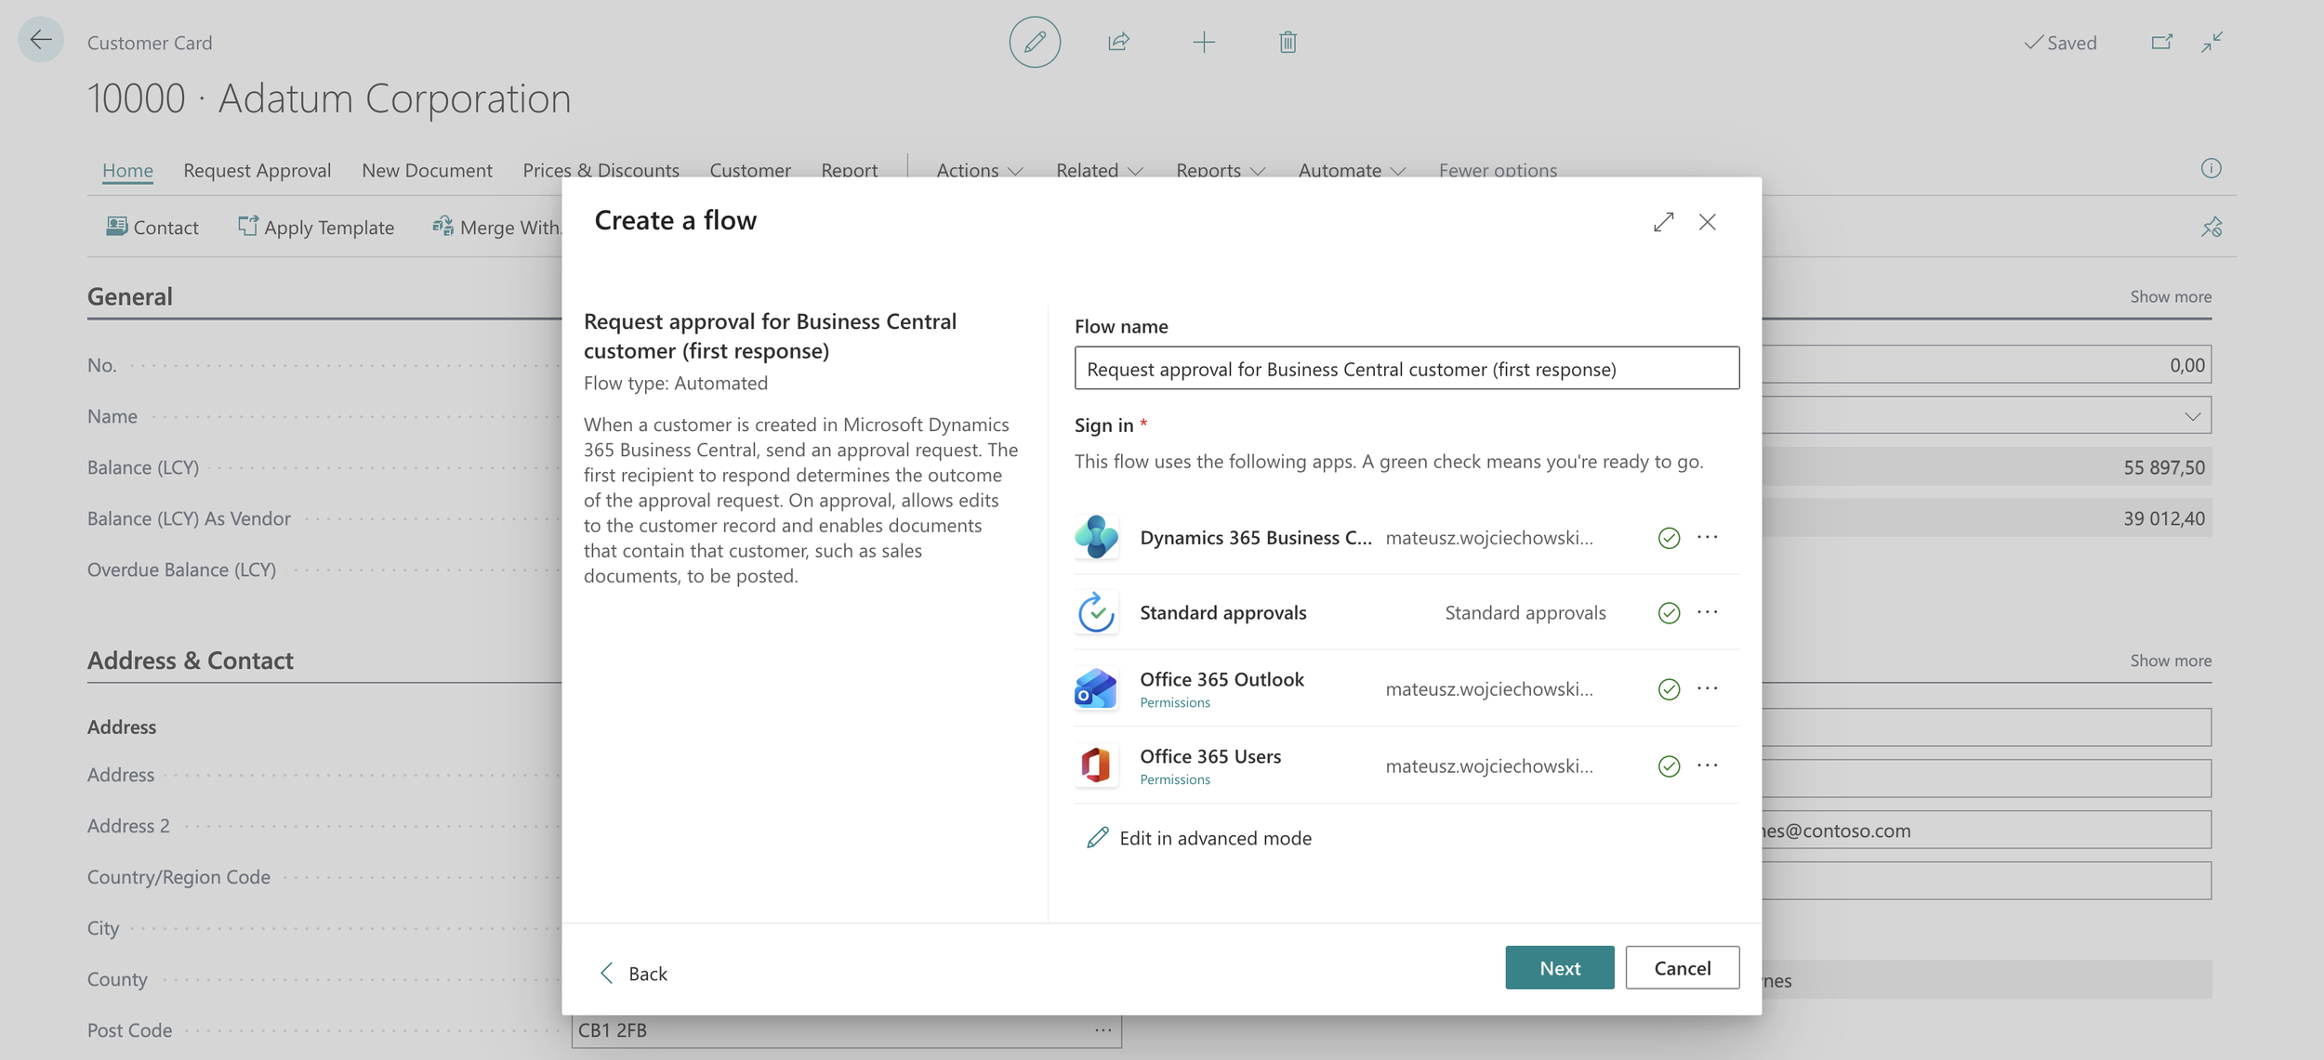The width and height of the screenshot is (2324, 1060).
Task: Click the trash delete icon
Action: [1287, 42]
